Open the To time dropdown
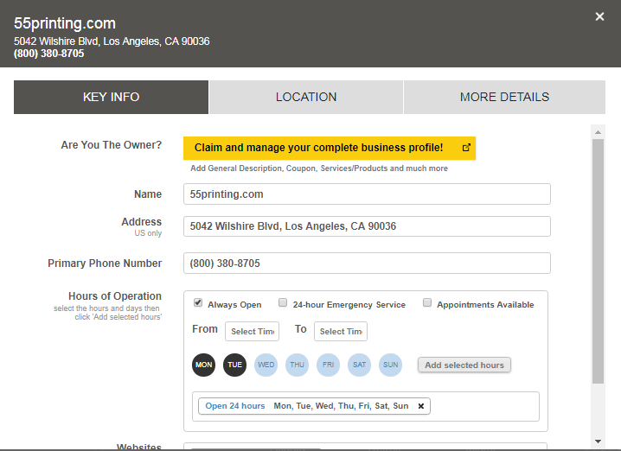The height and width of the screenshot is (451, 621). pos(341,331)
